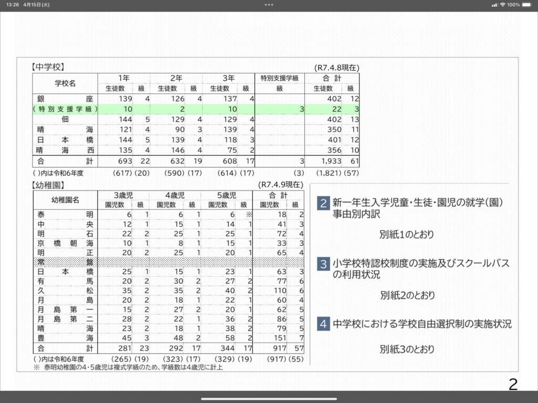The image size is (538, 403).
Task: Tap the 3年 grade column header
Action: (x=229, y=78)
